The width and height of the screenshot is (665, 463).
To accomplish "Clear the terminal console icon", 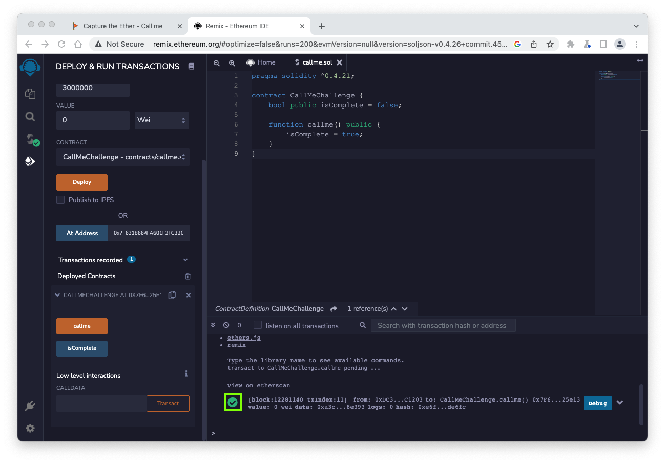I will click(x=226, y=325).
